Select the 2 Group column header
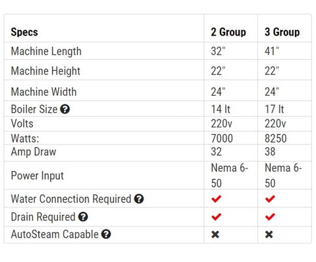 pyautogui.click(x=228, y=32)
